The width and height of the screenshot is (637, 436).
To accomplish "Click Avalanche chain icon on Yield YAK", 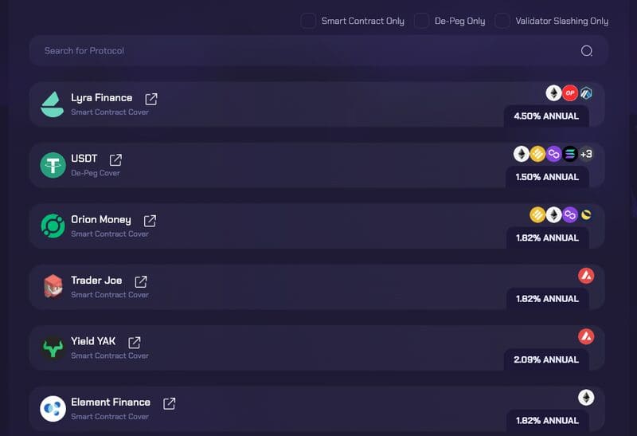I will pos(586,336).
